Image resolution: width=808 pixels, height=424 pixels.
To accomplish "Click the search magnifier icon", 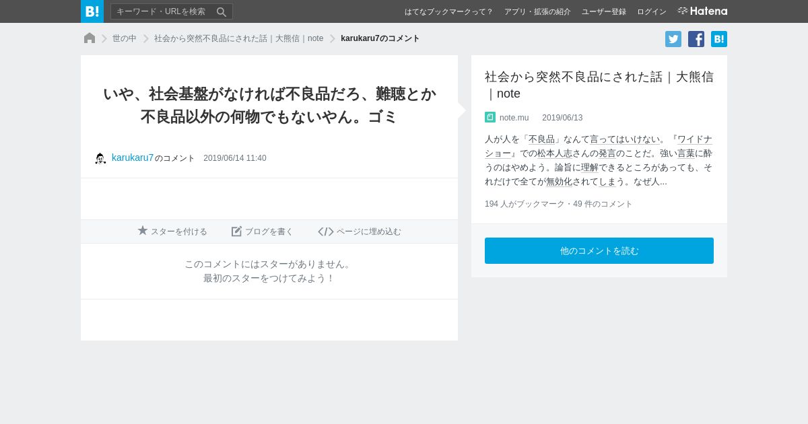I will [x=222, y=11].
